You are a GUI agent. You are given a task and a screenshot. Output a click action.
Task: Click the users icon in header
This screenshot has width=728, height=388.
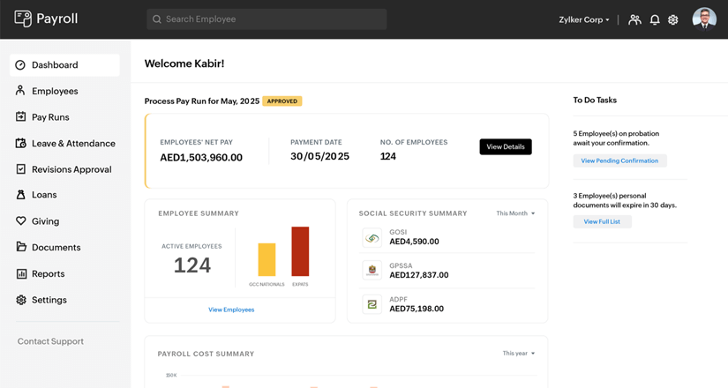coord(634,19)
